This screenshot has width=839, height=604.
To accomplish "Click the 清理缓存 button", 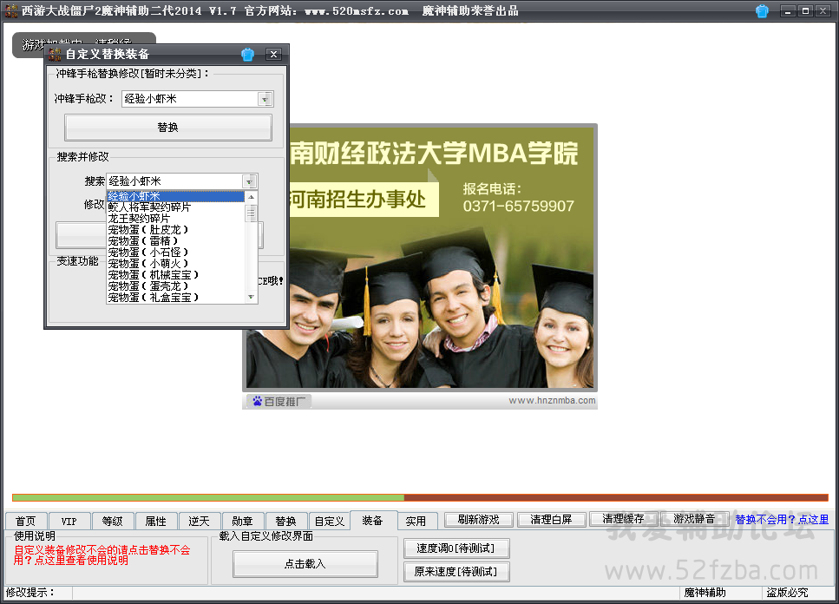I will click(623, 519).
